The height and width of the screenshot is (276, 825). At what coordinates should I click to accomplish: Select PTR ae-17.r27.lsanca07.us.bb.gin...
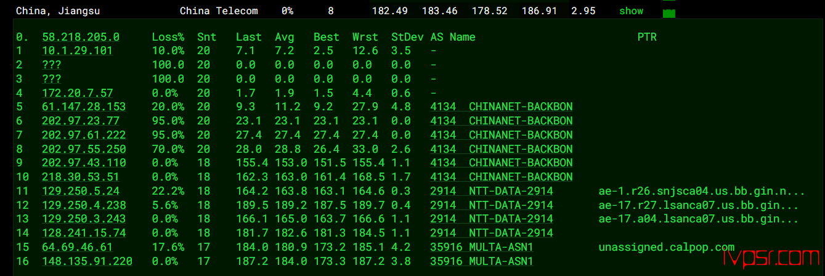699,205
